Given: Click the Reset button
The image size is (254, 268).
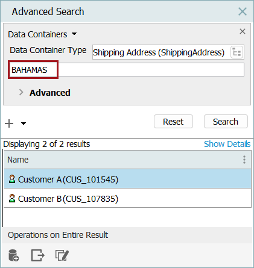Looking at the screenshot, I should [x=173, y=122].
